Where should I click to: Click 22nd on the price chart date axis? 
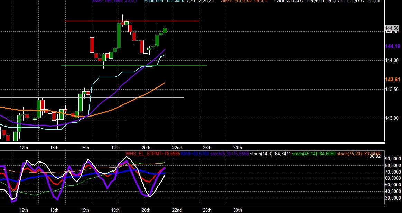pyautogui.click(x=177, y=148)
